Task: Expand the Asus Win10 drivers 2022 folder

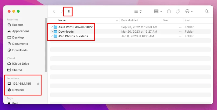Action: pyautogui.click(x=52, y=27)
